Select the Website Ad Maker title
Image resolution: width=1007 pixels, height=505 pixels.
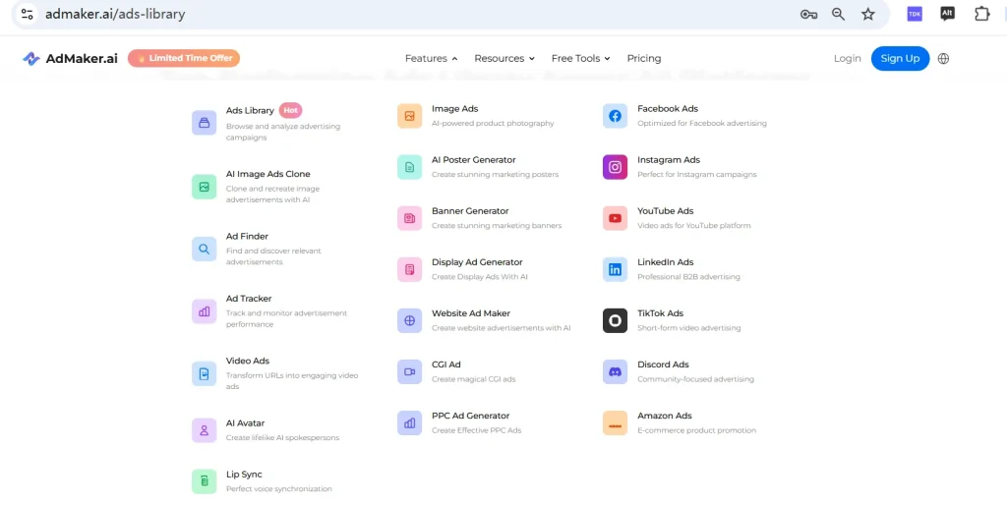(x=471, y=313)
